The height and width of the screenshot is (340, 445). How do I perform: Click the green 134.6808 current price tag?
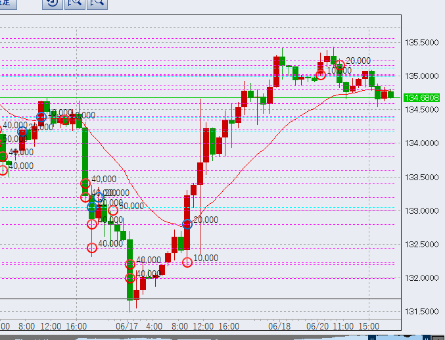[422, 98]
